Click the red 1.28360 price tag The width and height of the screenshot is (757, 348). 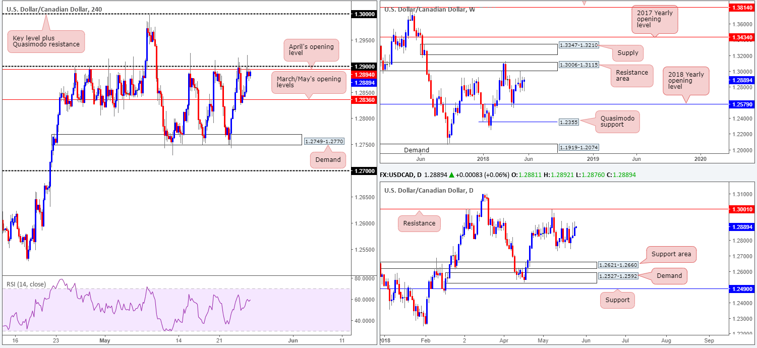[x=364, y=100]
